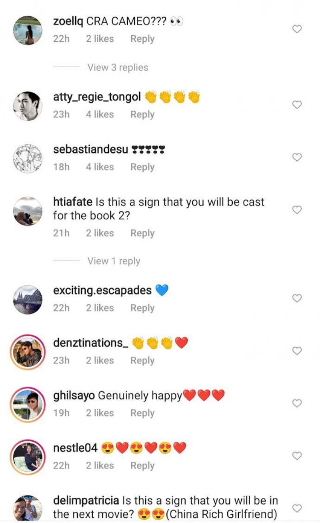Screen dimensions: 320x523
Task: View denztinations_ profile picture story
Action: 28,352
